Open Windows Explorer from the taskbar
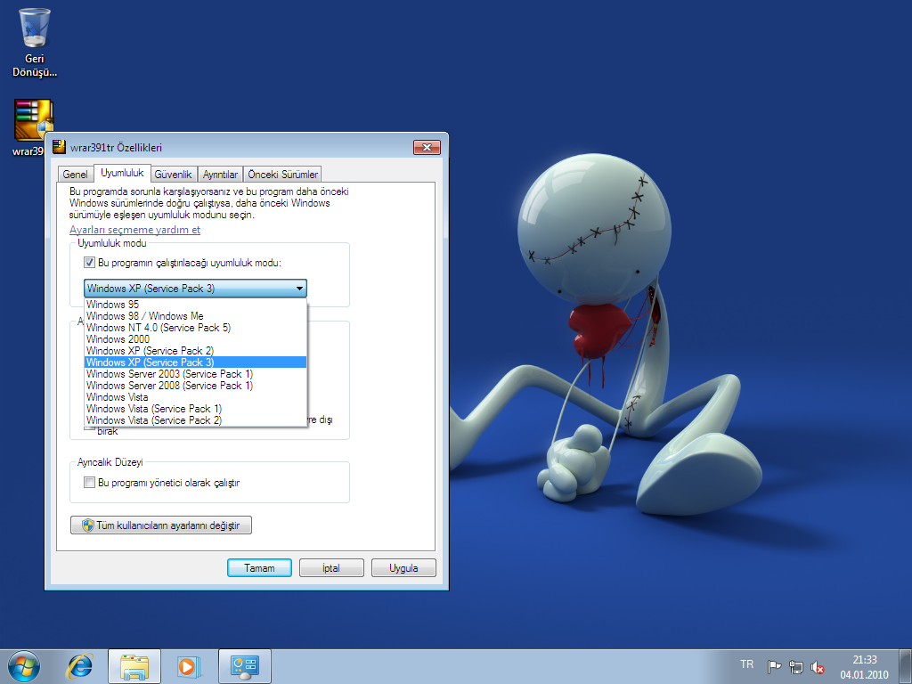 point(134,666)
